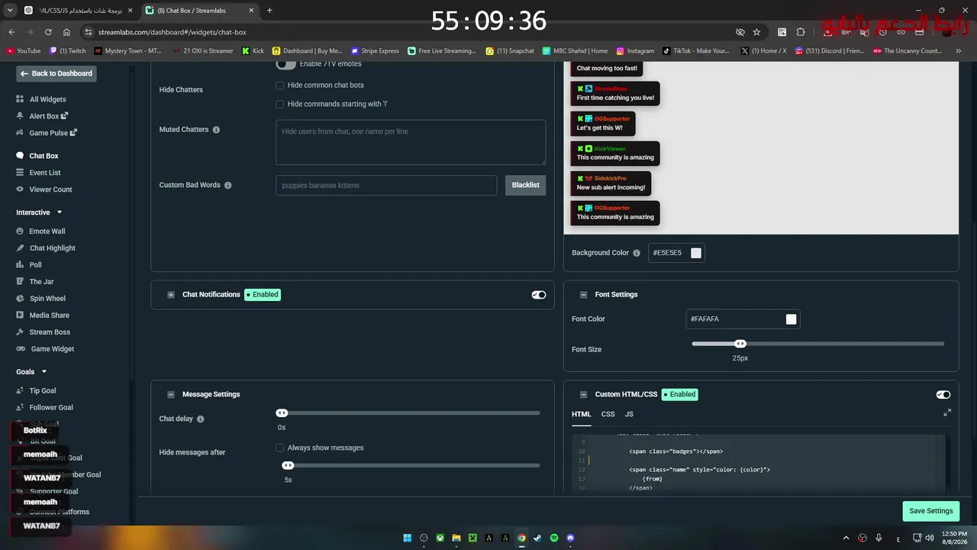The image size is (977, 550).
Task: Open Stripe Express bookmark
Action: click(374, 51)
